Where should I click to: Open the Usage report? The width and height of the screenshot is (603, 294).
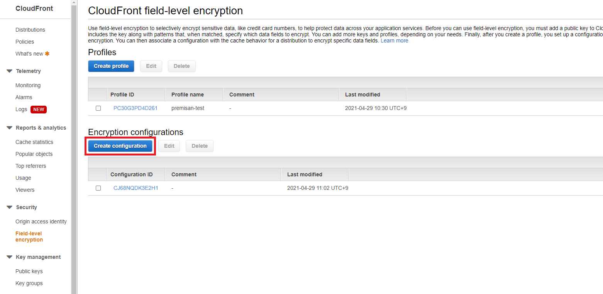(23, 178)
